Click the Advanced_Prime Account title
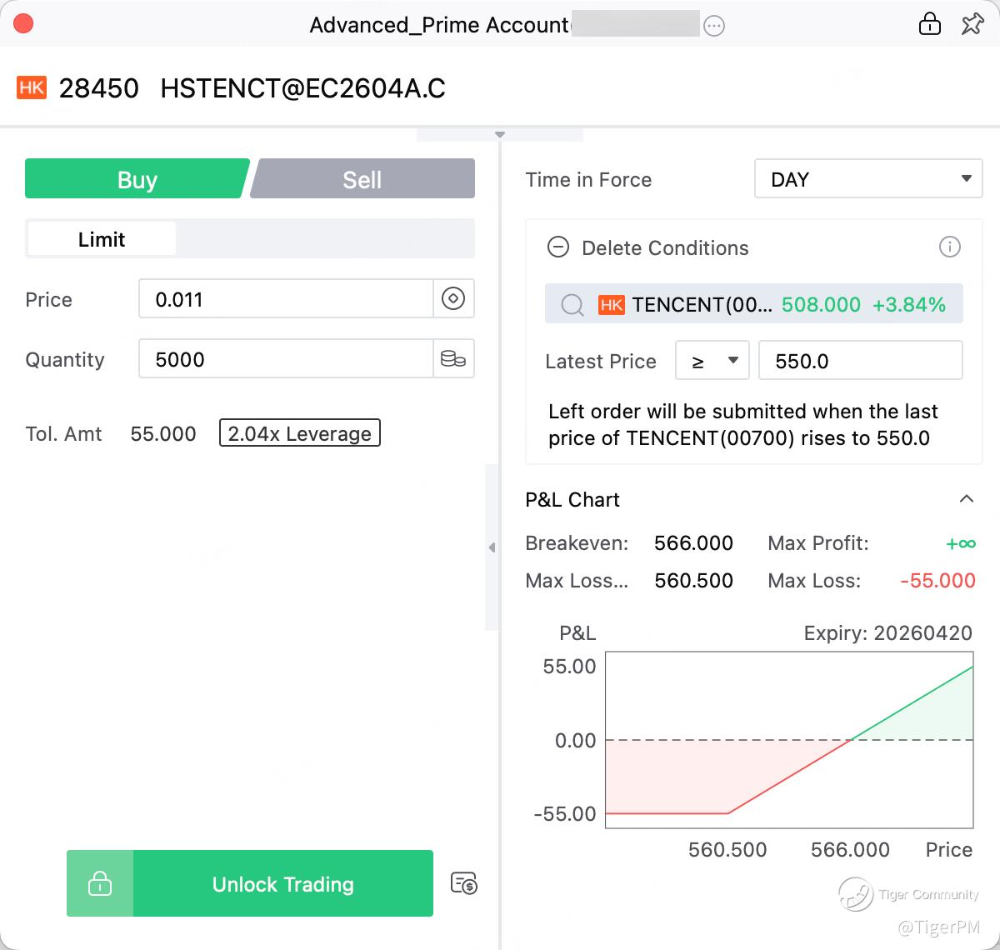The height and width of the screenshot is (950, 1000). [438, 25]
